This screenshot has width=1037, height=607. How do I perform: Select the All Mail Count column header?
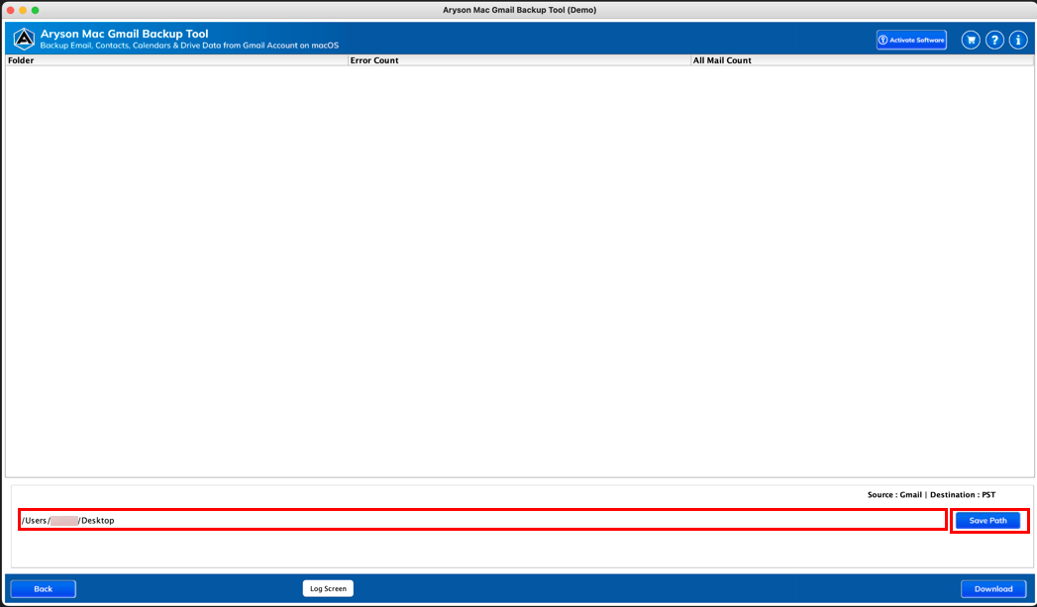[x=862, y=60]
